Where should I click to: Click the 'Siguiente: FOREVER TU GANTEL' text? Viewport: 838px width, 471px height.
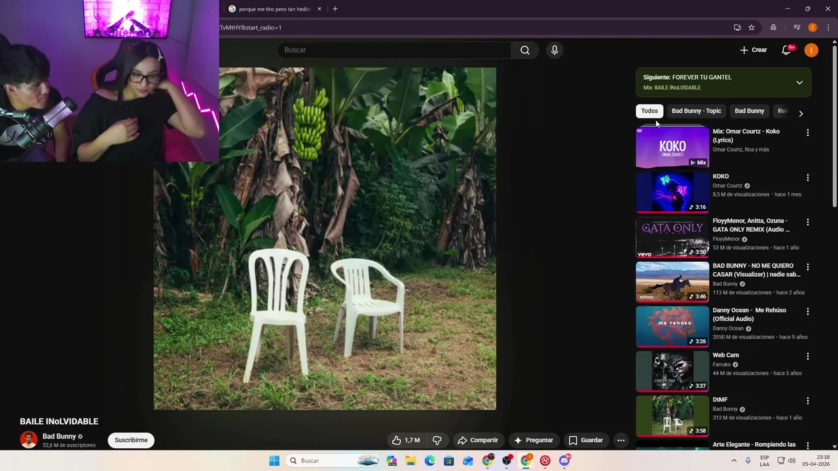[687, 77]
